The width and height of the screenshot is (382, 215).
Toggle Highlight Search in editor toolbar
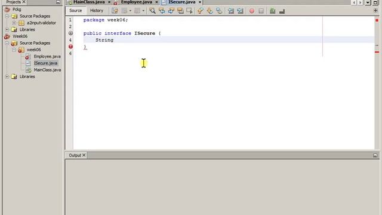(180, 11)
